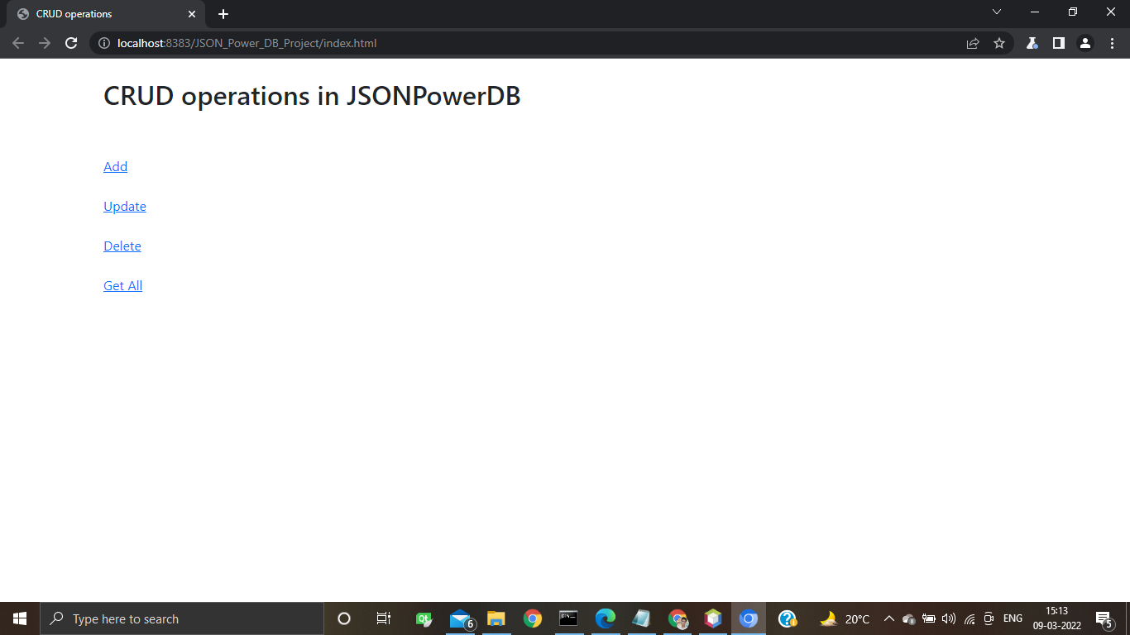This screenshot has height=635, width=1130.
Task: Open the Command Prompt from the taskbar
Action: 568,618
